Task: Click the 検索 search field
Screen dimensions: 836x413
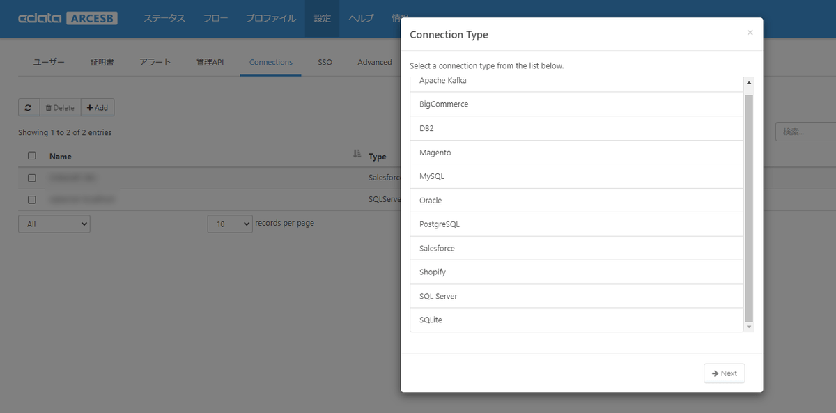Action: point(805,132)
